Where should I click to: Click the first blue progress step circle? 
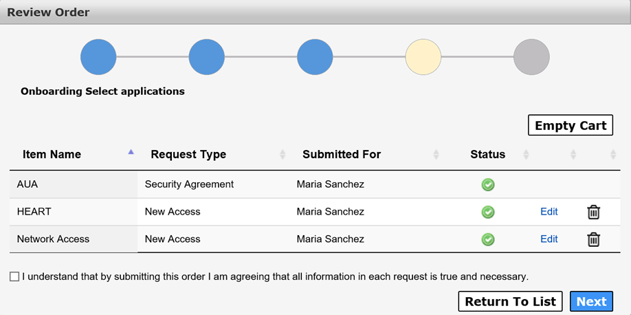[x=98, y=57]
